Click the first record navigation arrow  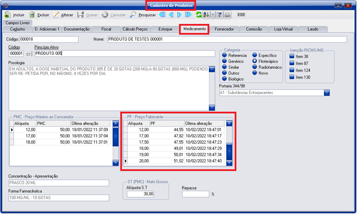tap(162, 15)
